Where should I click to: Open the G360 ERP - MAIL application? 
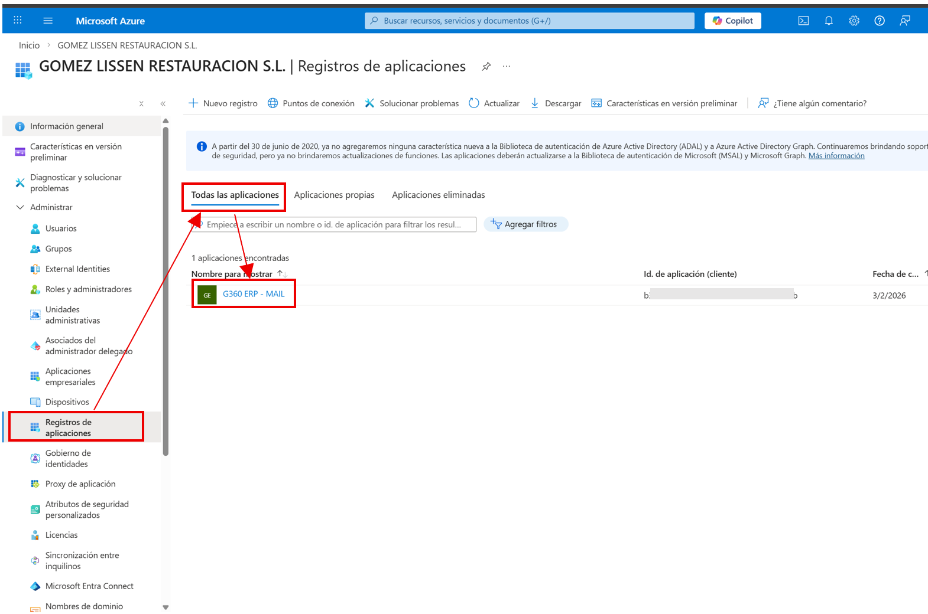click(254, 294)
